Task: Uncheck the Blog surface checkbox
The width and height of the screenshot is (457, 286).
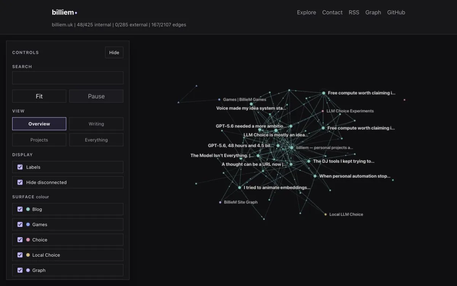Action: pyautogui.click(x=20, y=209)
